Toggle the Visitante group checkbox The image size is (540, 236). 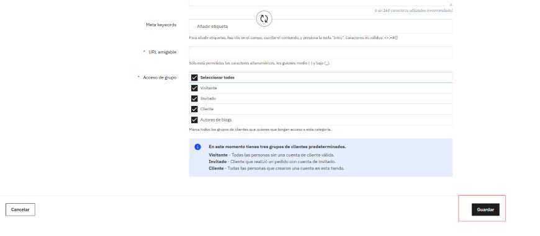click(x=194, y=88)
